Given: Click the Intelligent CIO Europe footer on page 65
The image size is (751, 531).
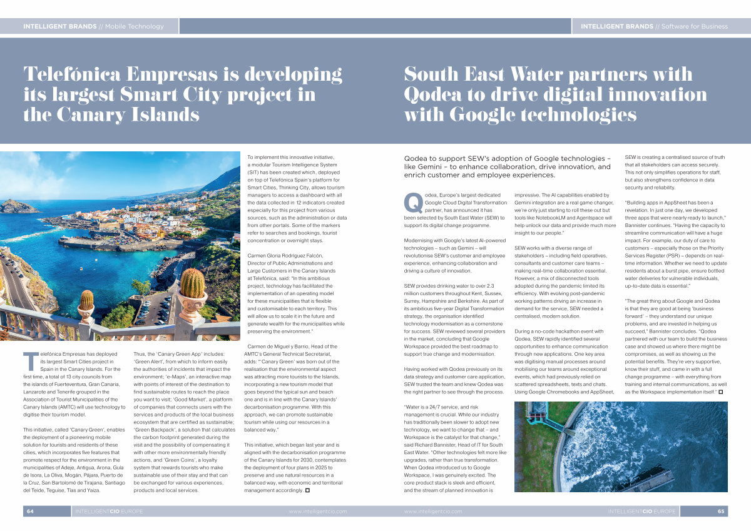Looking at the screenshot, I should click(x=642, y=512).
